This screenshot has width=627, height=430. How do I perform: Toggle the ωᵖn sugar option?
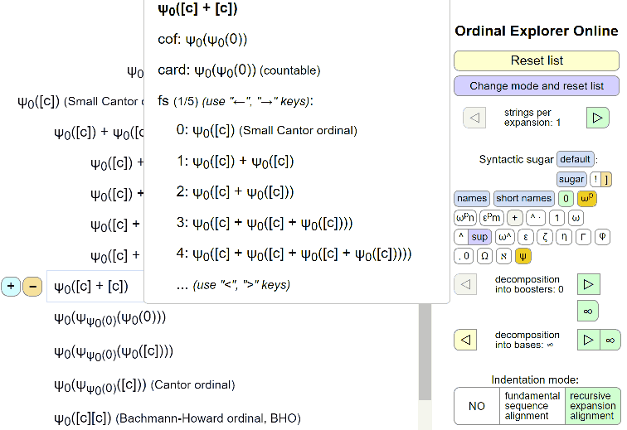point(465,218)
